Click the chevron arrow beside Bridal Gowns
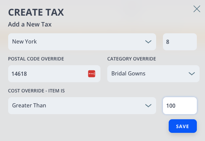This screenshot has width=205, height=141. point(192,74)
